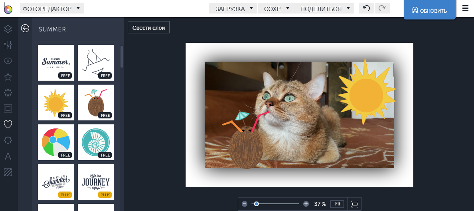
Task: Add the beach ball graphic thumbnail
Action: click(x=55, y=142)
